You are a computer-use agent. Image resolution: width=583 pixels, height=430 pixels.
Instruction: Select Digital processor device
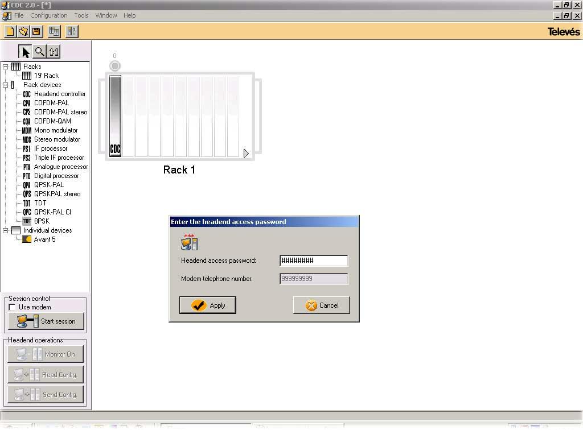[x=56, y=176]
